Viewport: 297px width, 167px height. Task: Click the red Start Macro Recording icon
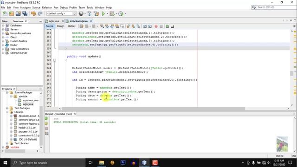[156, 26]
